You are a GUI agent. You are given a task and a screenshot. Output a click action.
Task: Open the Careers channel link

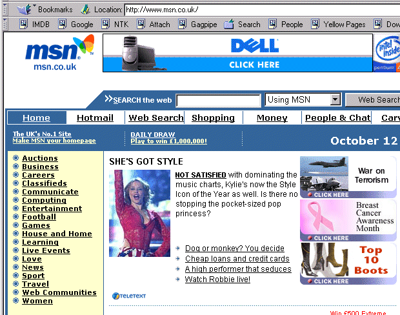(38, 175)
